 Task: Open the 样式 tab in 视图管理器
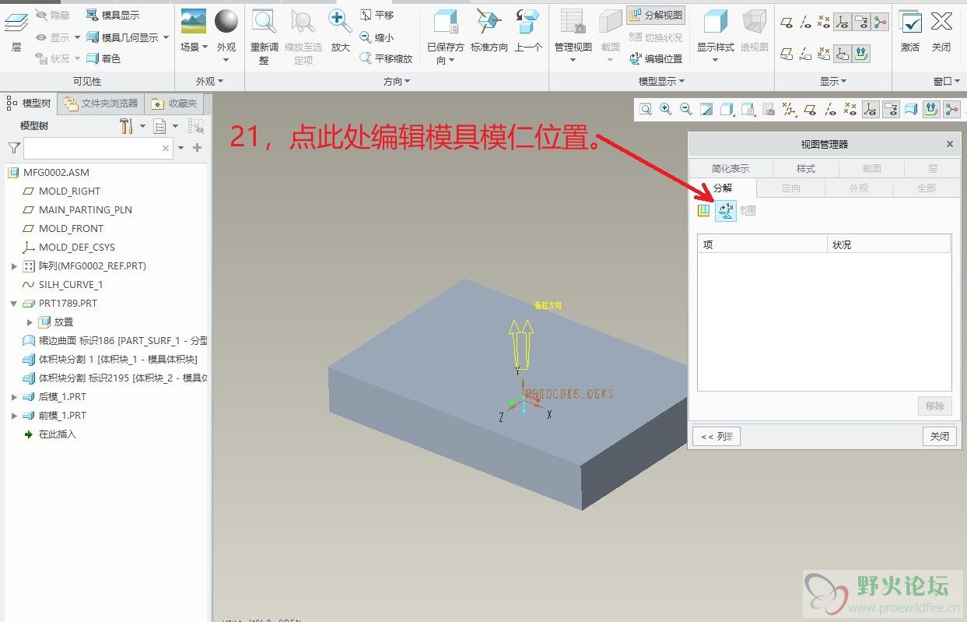pos(806,168)
